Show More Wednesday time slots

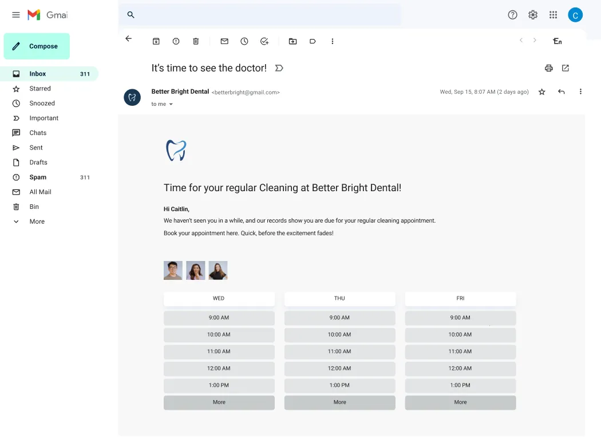tap(219, 402)
